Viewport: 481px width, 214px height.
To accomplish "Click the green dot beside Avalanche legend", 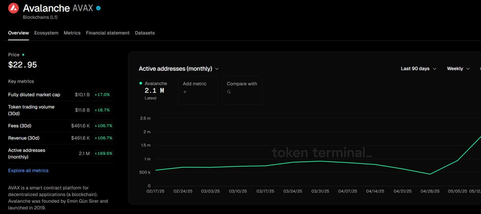I will point(141,83).
